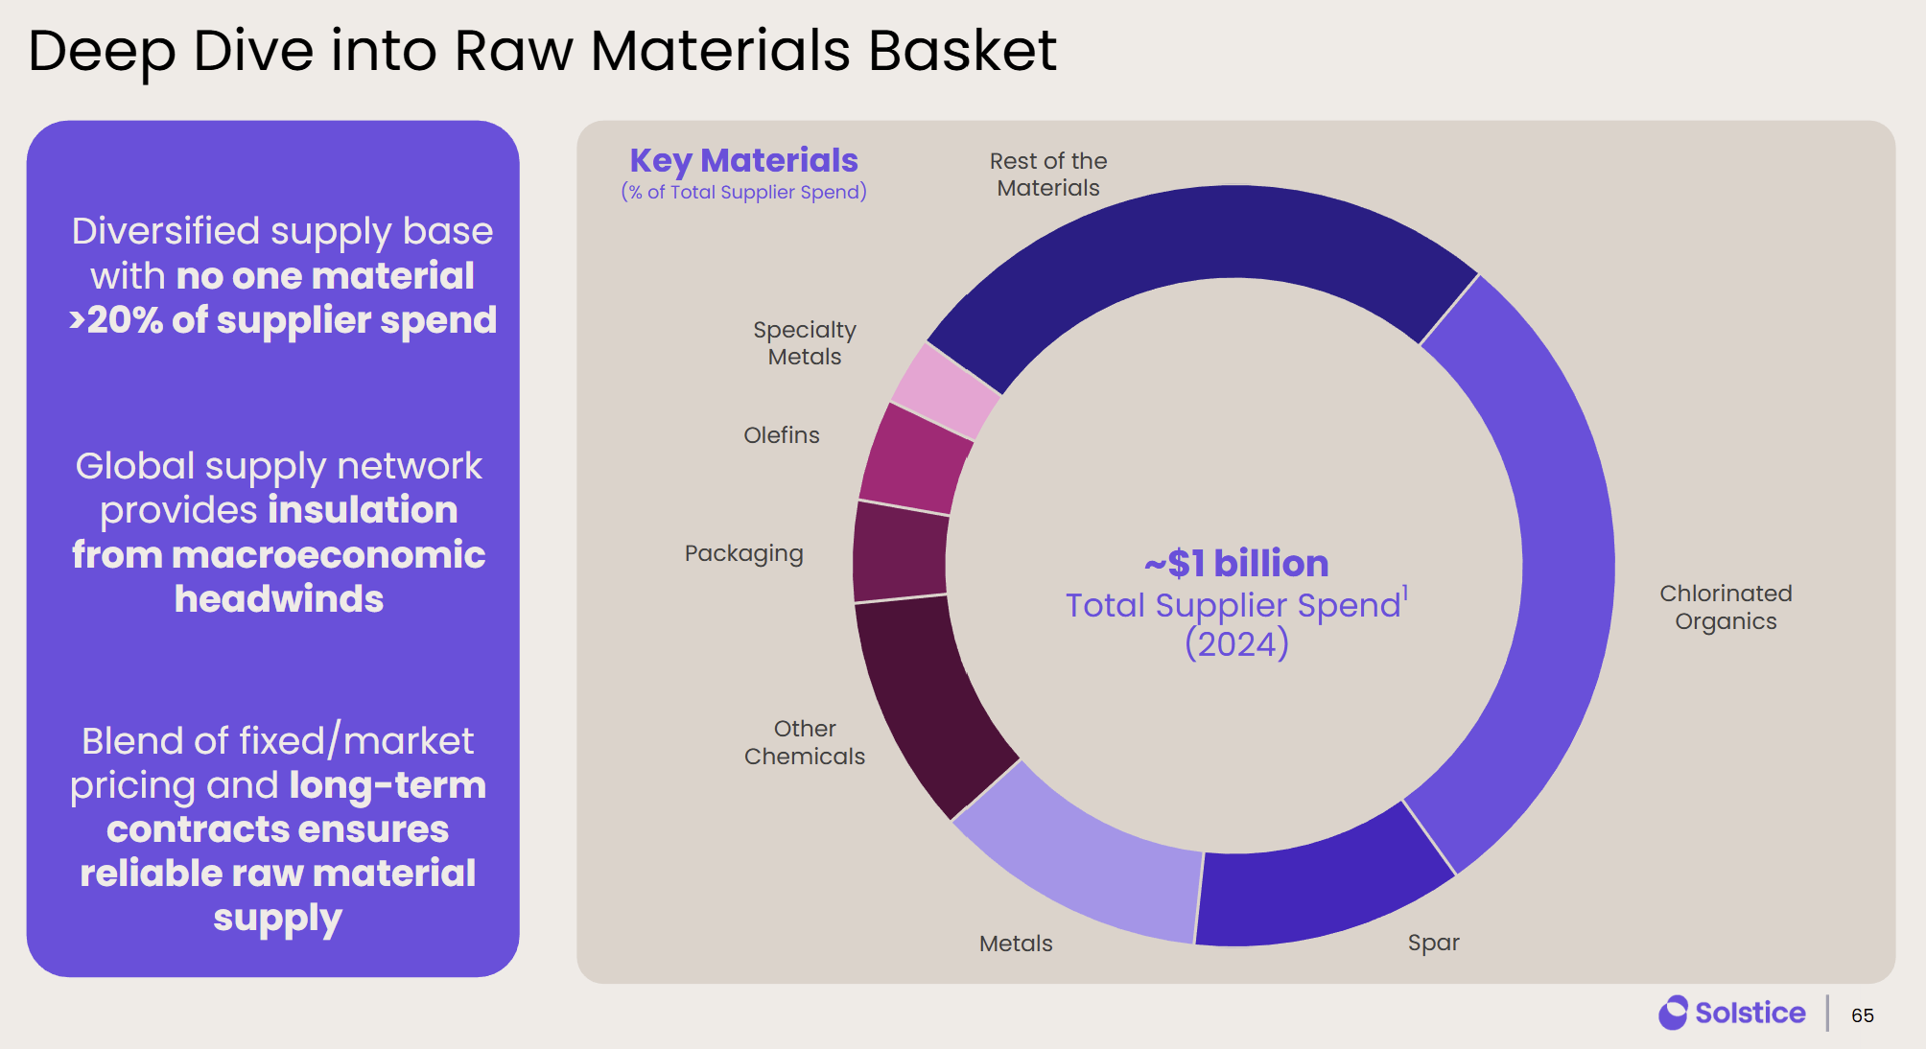Click the Packaging segment of the donut
This screenshot has height=1049, width=1926.
[900, 553]
